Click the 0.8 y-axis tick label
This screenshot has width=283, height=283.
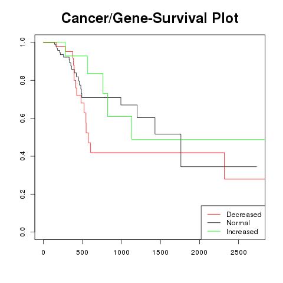pos(22,80)
